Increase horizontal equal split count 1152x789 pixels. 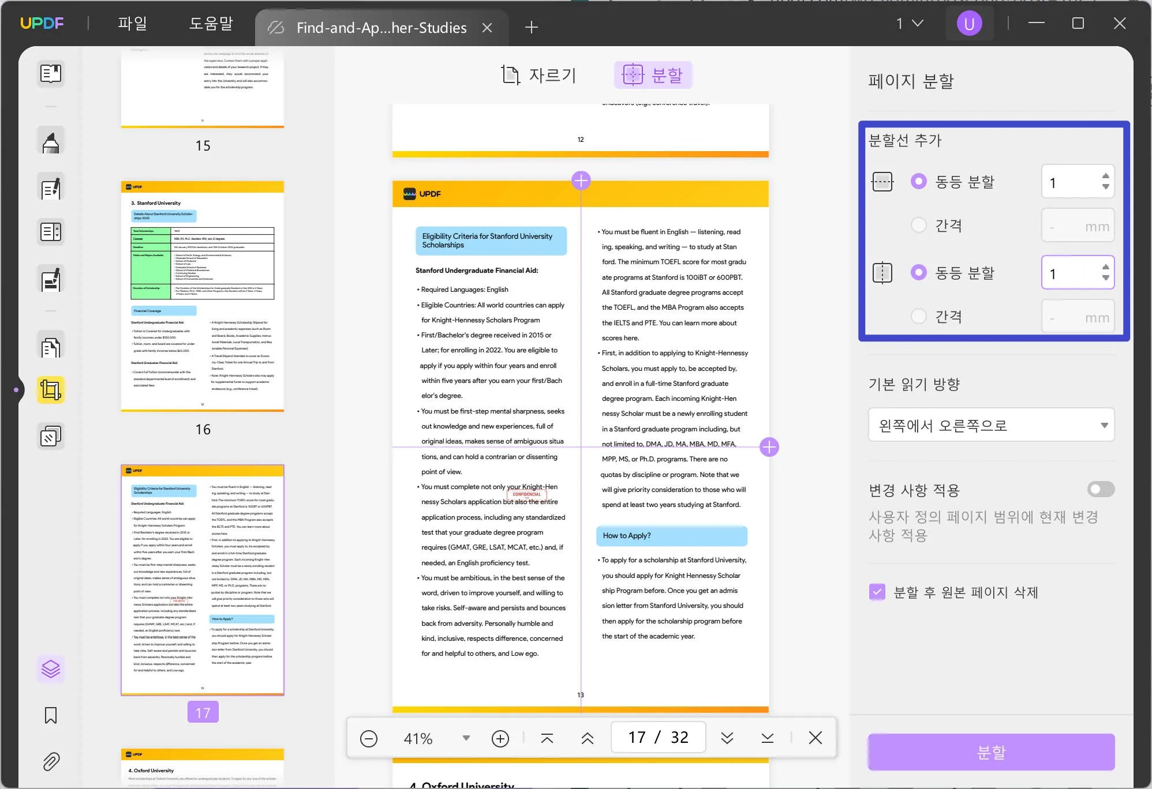pos(1105,176)
